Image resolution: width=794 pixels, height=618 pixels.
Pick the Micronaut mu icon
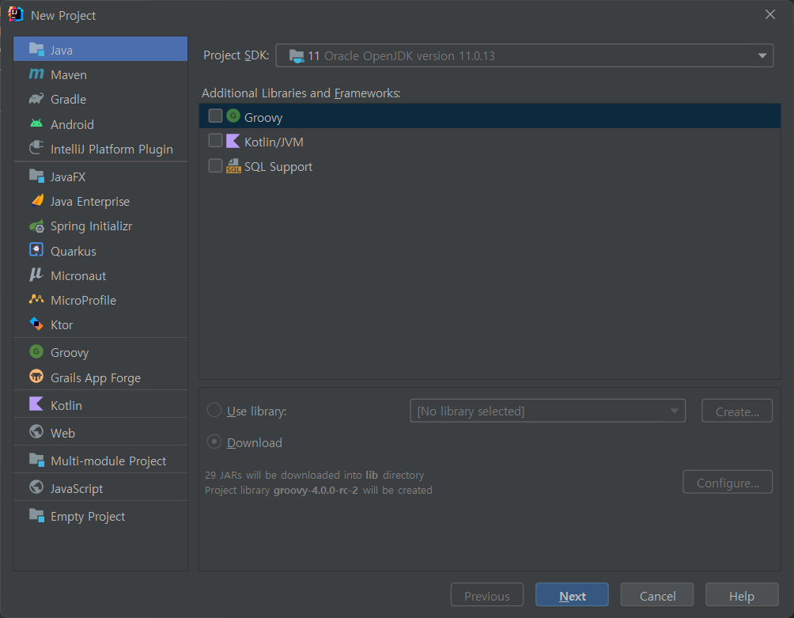36,275
